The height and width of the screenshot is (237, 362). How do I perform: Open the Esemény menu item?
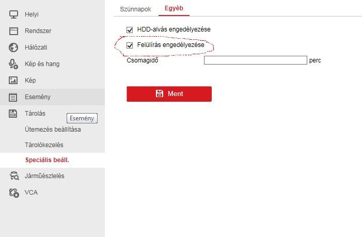tap(52, 97)
